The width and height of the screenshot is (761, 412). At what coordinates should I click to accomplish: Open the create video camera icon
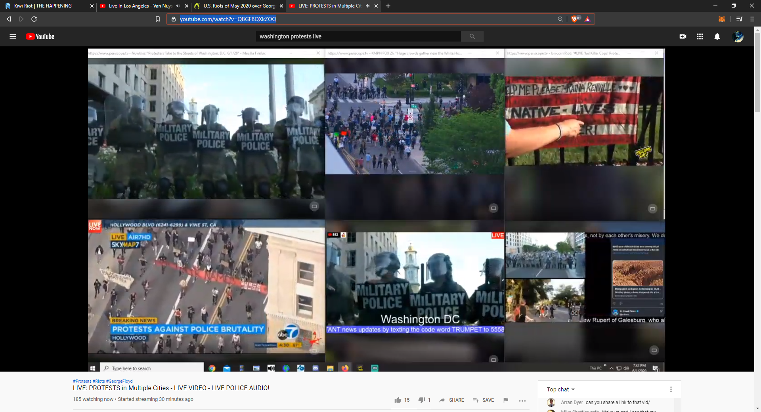click(x=683, y=36)
